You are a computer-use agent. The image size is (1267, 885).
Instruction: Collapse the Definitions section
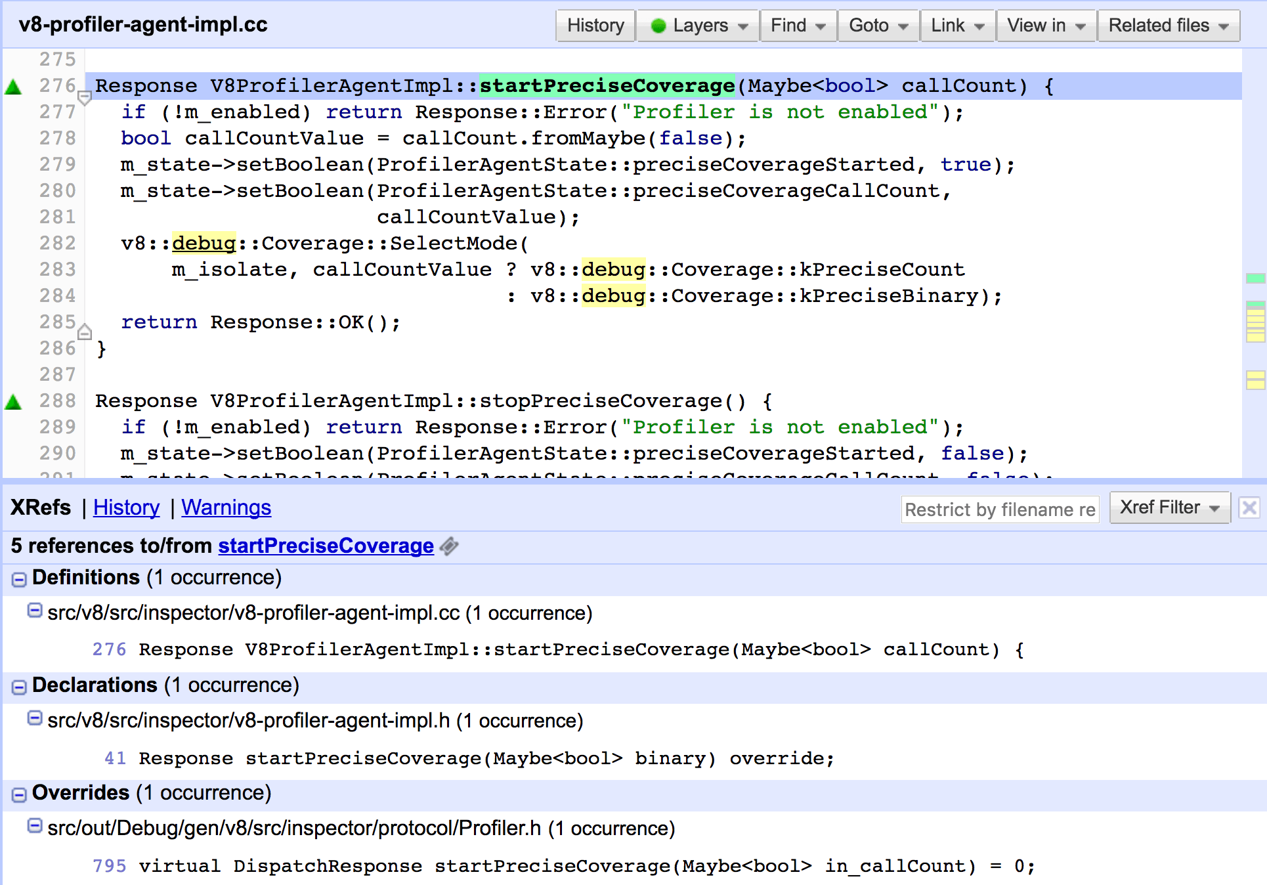[19, 579]
